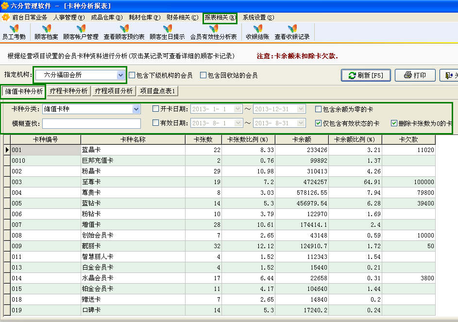Sort by 卡余额比例(%) column header
This screenshot has width=458, height=322.
coord(355,140)
